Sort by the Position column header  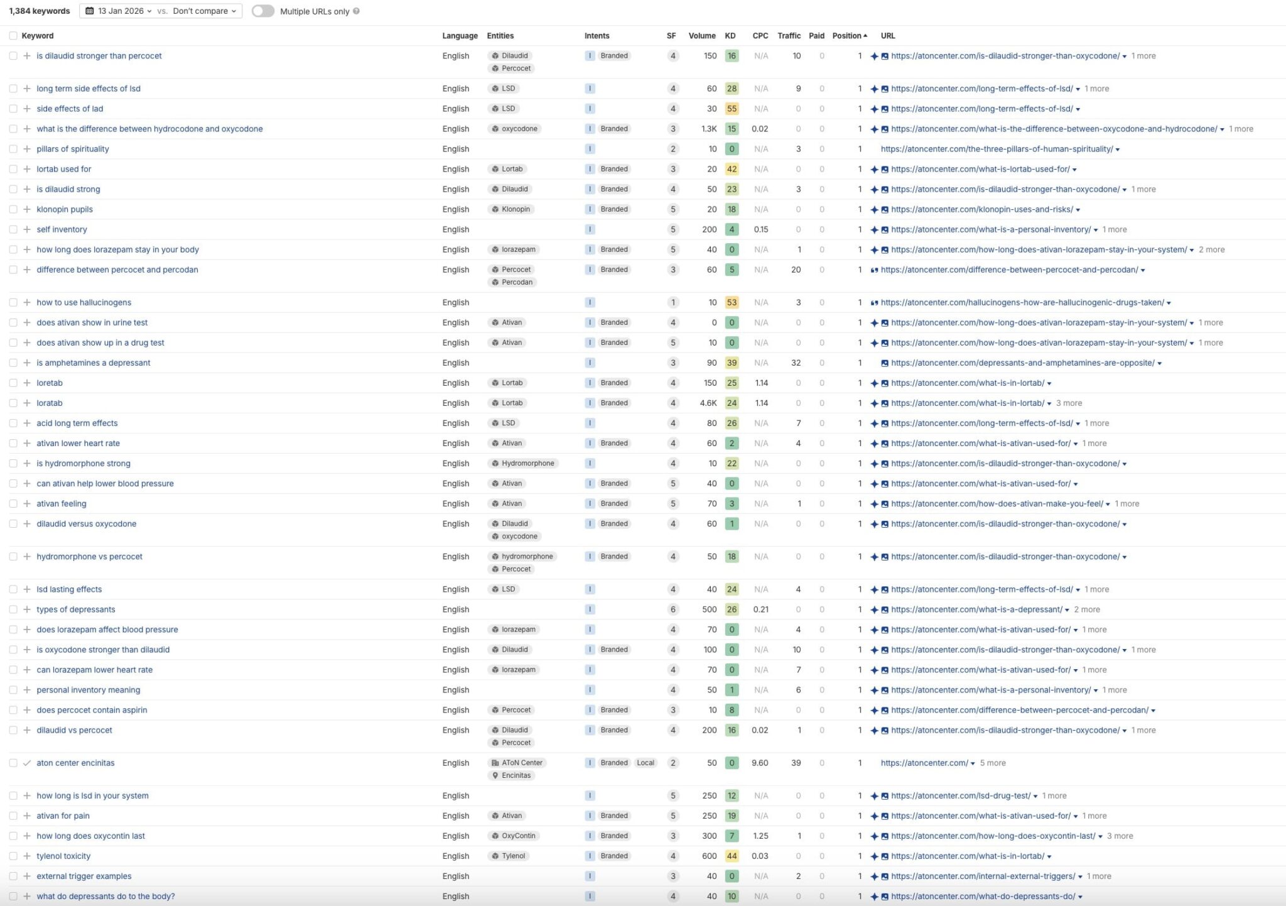point(850,36)
